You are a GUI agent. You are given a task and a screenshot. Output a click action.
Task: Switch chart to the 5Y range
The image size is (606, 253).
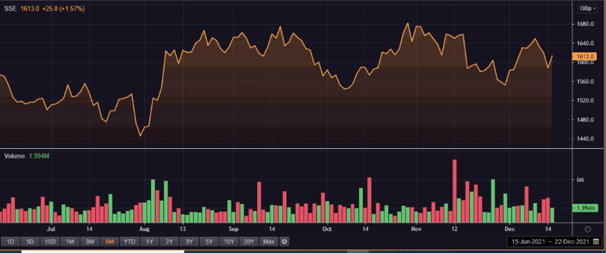(209, 242)
